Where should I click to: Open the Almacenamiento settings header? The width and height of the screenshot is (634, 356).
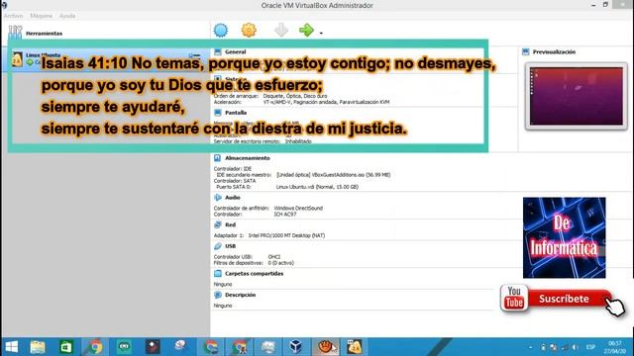pos(248,158)
